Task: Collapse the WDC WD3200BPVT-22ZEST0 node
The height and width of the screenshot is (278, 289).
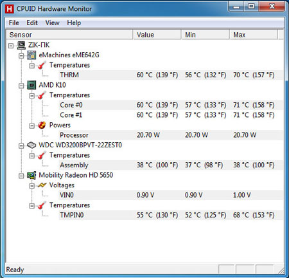Action: pyautogui.click(x=21, y=146)
